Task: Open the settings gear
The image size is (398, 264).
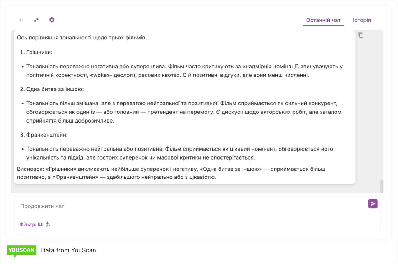Action: point(52,20)
